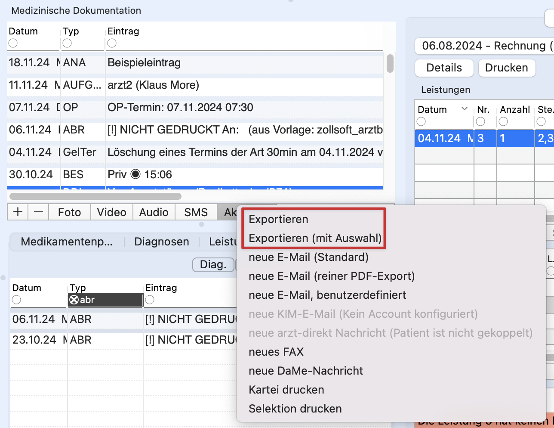Select row 'Löschung eines Termins der Art 30min'
Viewport: 554px width, 428px height.
[195, 152]
